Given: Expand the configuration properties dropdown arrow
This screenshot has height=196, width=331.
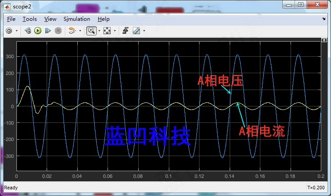Looking at the screenshot, I should point(17,31).
